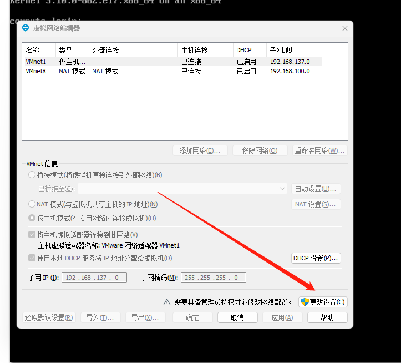Select bridged mode radio button
The height and width of the screenshot is (363, 401).
pyautogui.click(x=32, y=175)
